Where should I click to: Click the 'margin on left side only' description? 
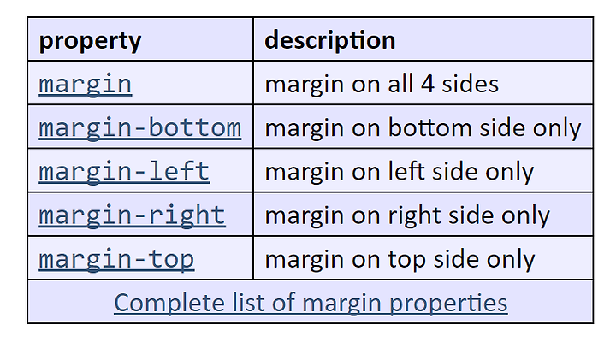click(x=400, y=172)
